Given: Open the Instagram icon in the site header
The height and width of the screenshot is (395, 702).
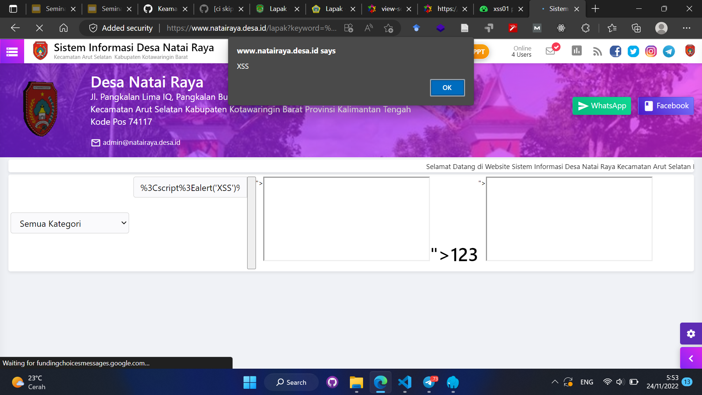Looking at the screenshot, I should (651, 51).
